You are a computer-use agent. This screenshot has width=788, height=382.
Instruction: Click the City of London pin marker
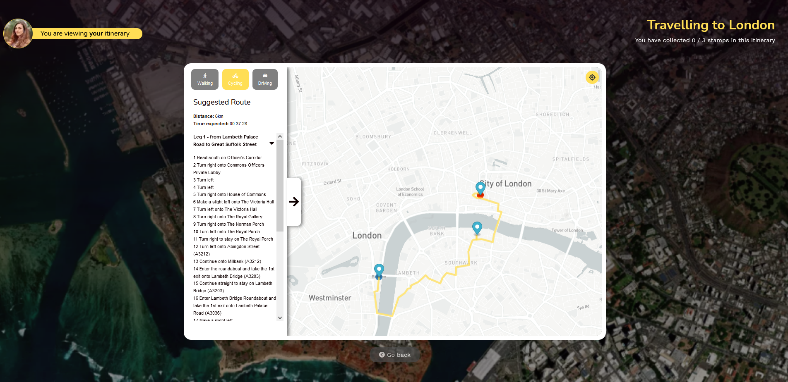(480, 189)
